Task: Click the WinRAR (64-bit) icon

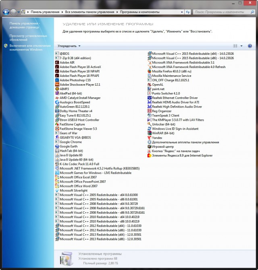Action: pos(149,133)
